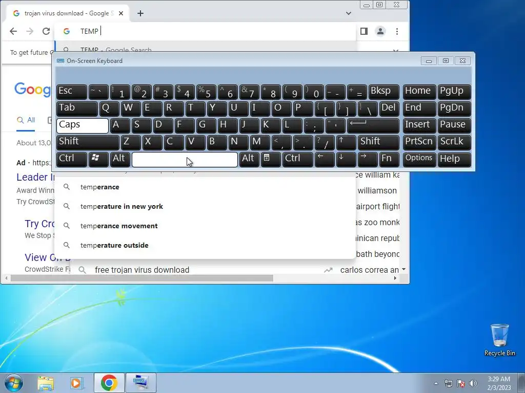This screenshot has height=393, width=525.
Task: Click free trojan virus download suggestion
Action: [142, 270]
